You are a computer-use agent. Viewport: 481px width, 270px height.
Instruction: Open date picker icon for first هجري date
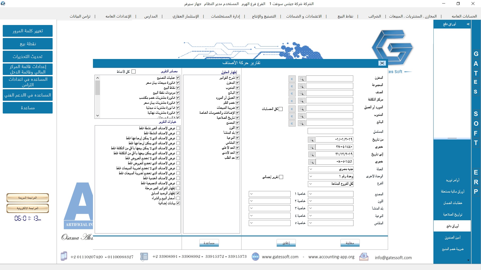tap(312, 147)
